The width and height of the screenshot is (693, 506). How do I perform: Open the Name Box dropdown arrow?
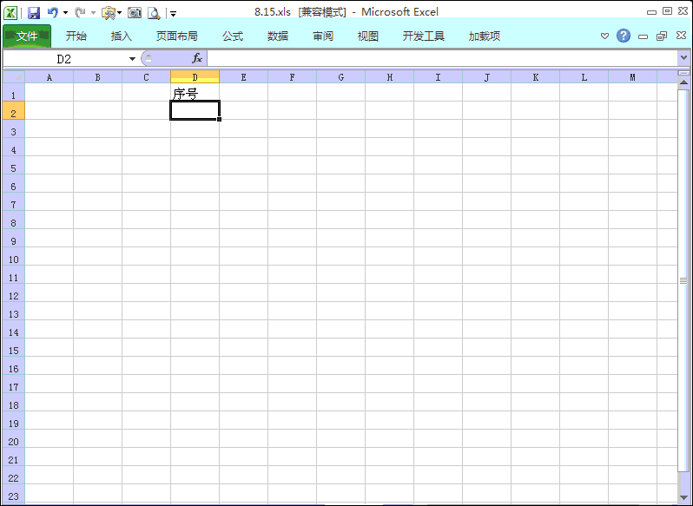(132, 59)
